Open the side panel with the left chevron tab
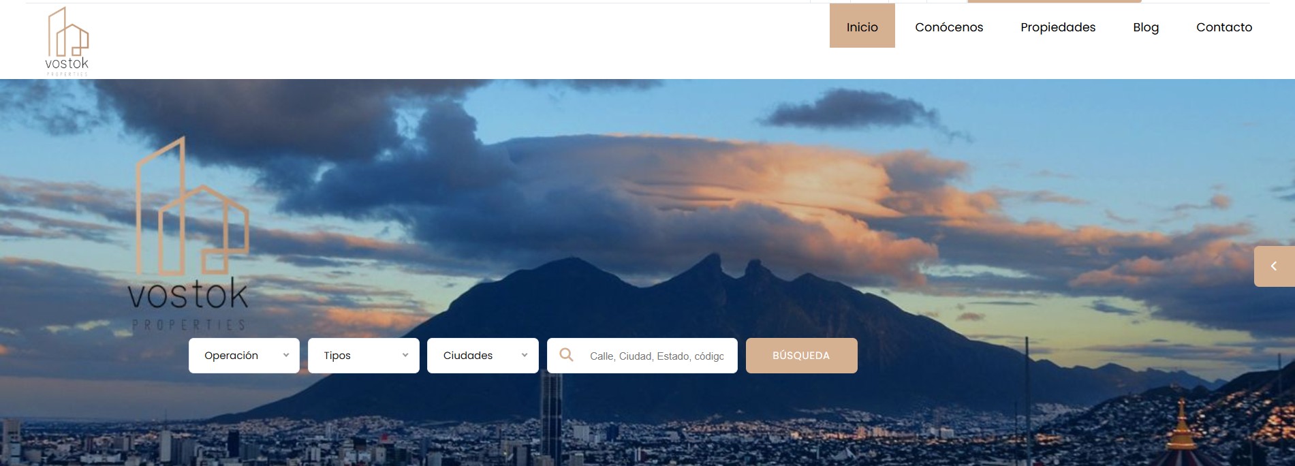Image resolution: width=1295 pixels, height=466 pixels. 1273,266
